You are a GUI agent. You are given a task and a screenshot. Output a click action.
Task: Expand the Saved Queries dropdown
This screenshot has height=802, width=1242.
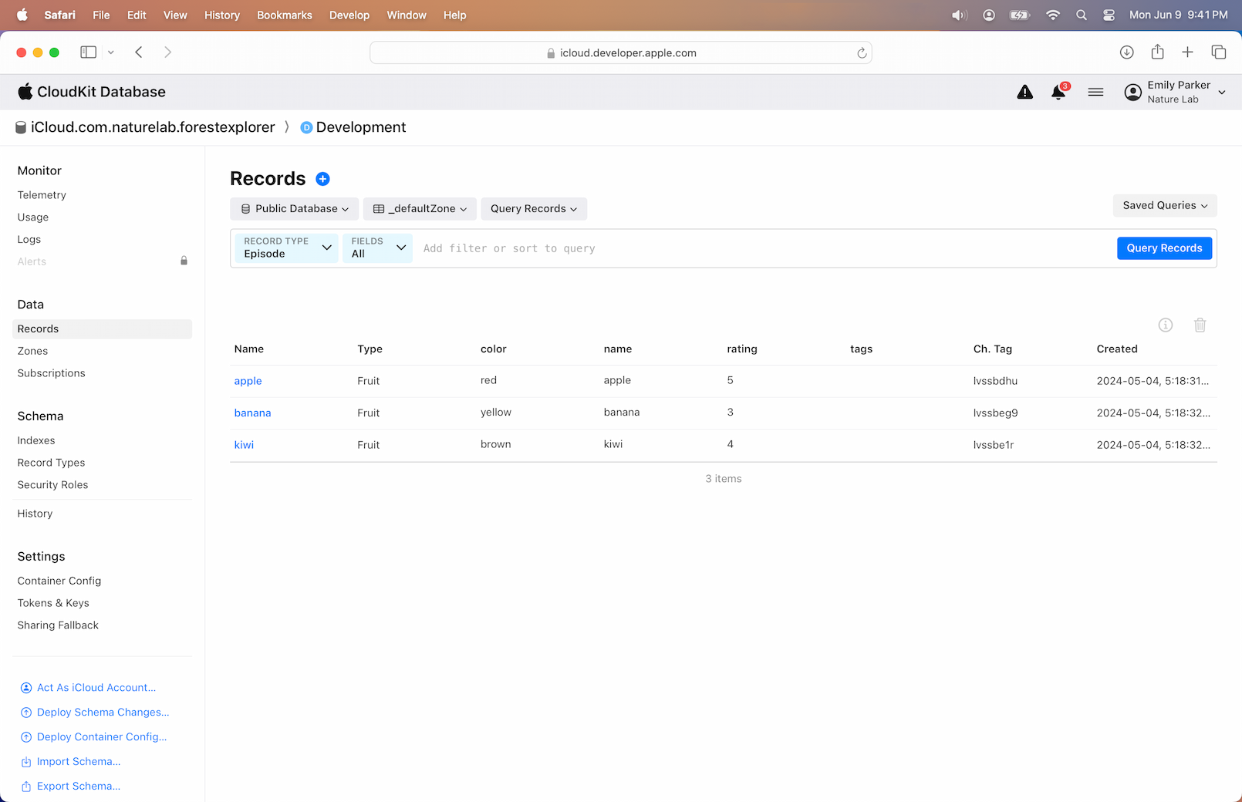(1164, 206)
